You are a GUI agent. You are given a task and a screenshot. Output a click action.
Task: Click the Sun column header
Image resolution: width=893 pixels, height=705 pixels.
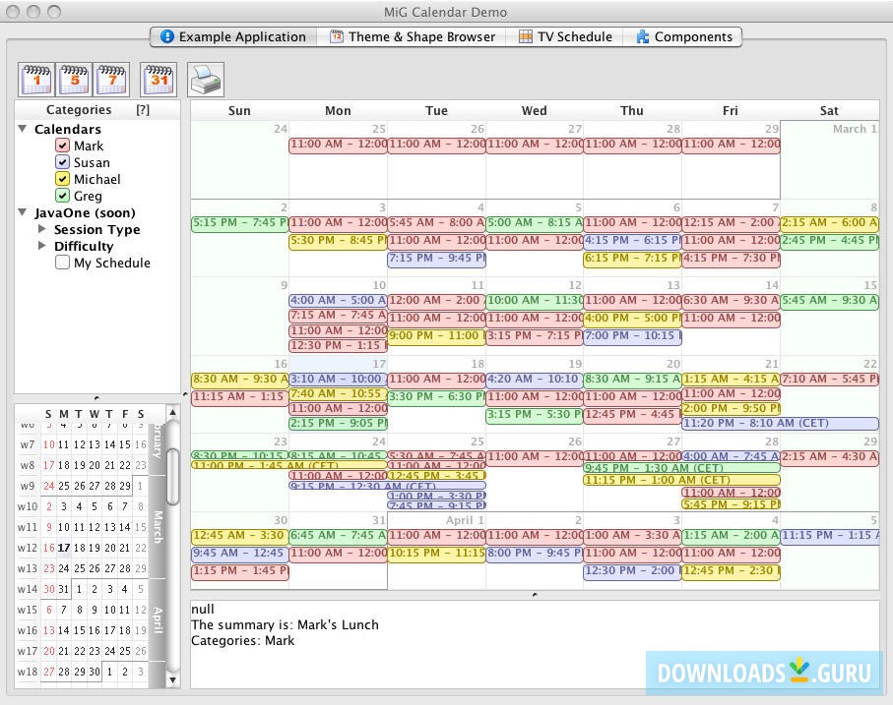click(x=239, y=110)
